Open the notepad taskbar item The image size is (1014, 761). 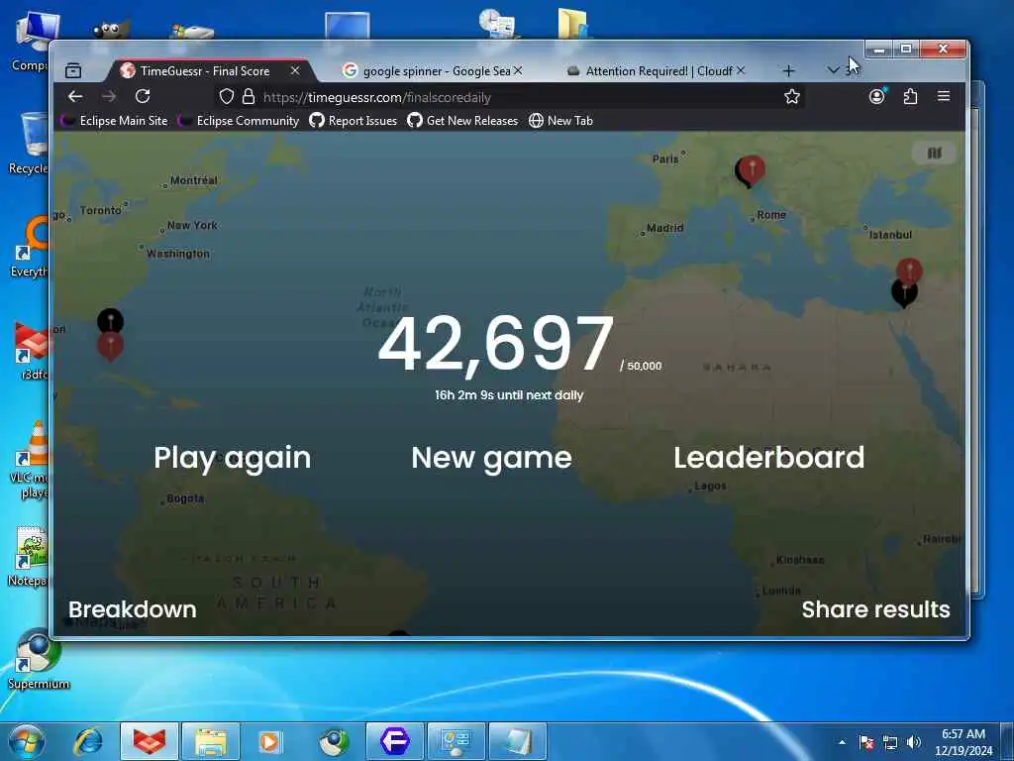click(517, 741)
